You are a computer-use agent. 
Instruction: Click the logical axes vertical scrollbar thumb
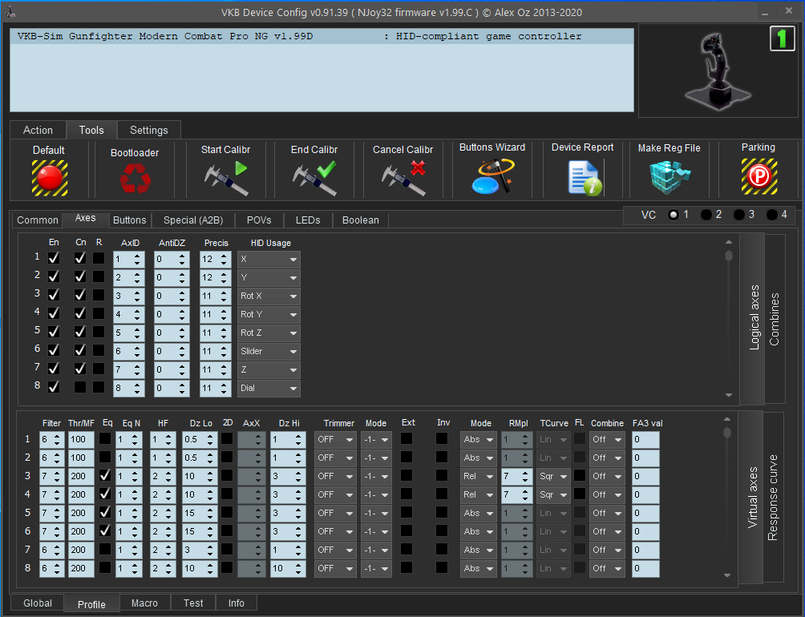click(x=729, y=255)
